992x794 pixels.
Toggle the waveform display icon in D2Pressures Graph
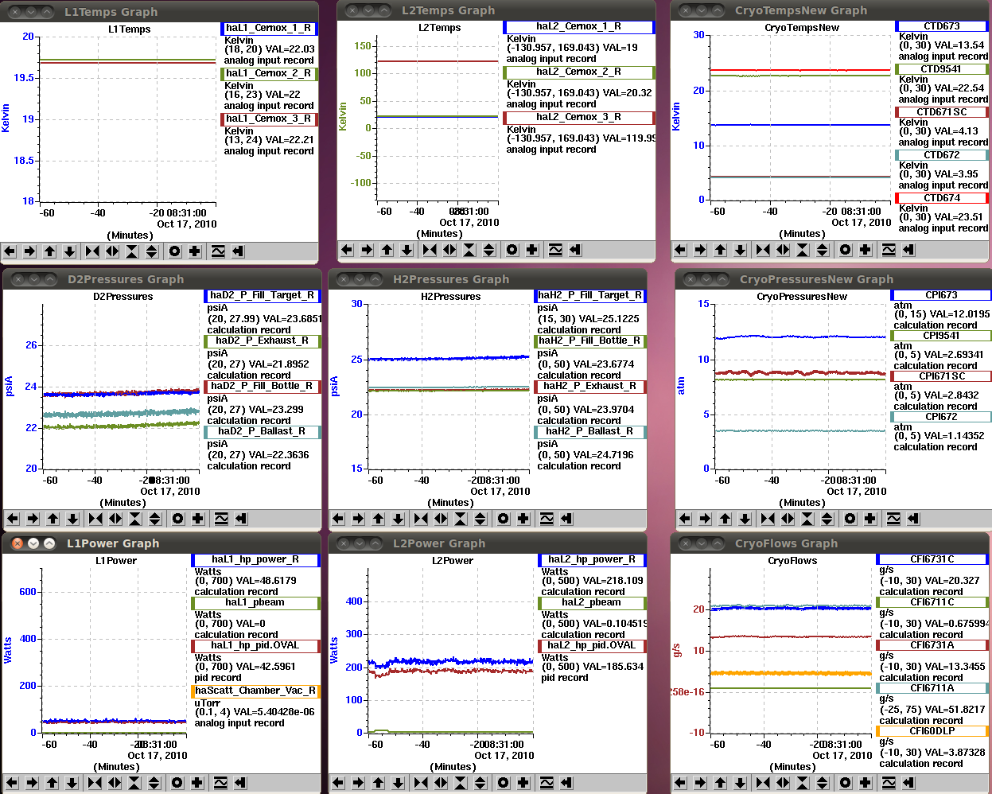click(221, 519)
